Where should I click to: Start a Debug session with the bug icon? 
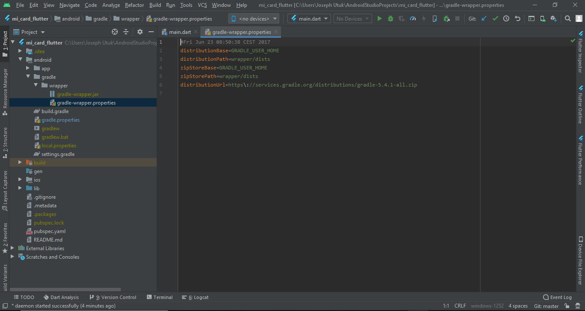pos(390,18)
